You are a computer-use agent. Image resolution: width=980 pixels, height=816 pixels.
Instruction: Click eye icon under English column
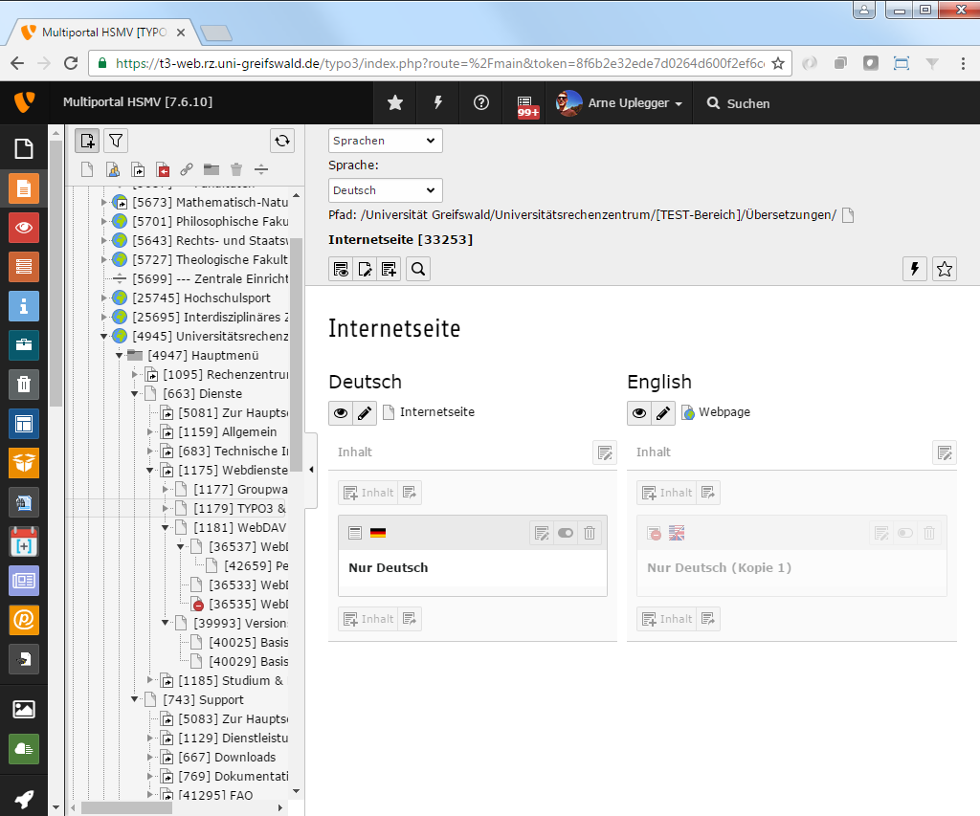pyautogui.click(x=639, y=412)
